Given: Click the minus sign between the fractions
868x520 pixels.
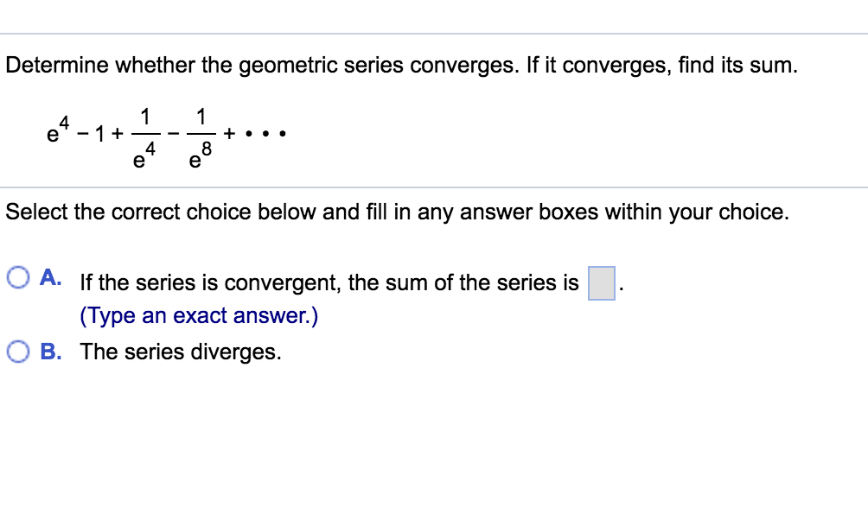Looking at the screenshot, I should point(171,132).
